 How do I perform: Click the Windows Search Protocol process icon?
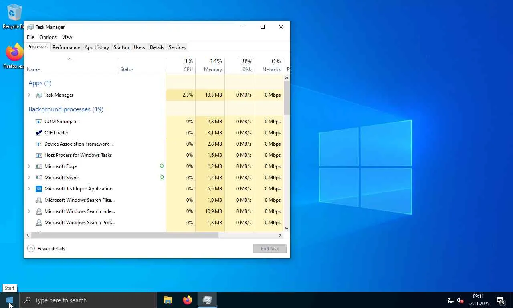[x=39, y=223]
